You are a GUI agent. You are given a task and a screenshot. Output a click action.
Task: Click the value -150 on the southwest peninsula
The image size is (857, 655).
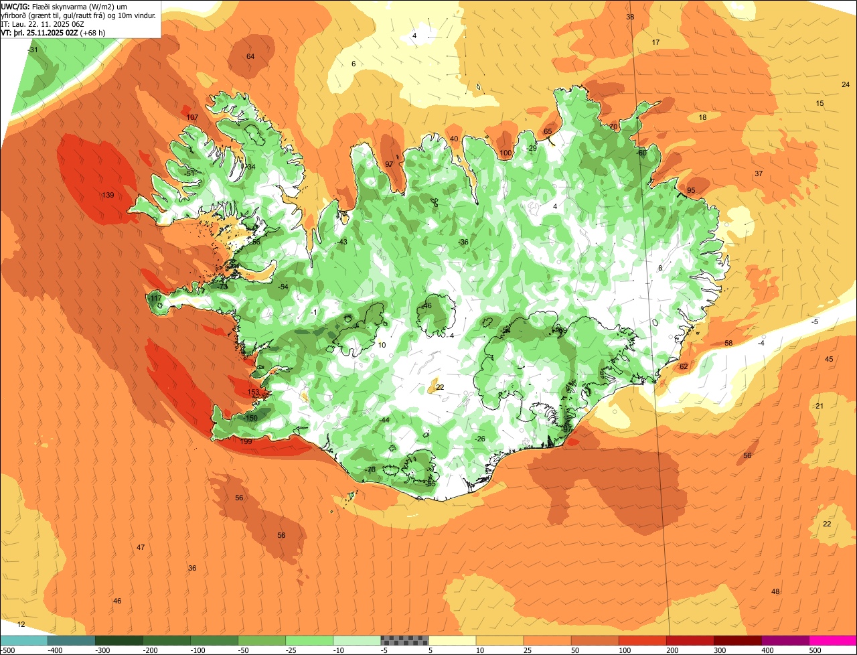pyautogui.click(x=250, y=419)
